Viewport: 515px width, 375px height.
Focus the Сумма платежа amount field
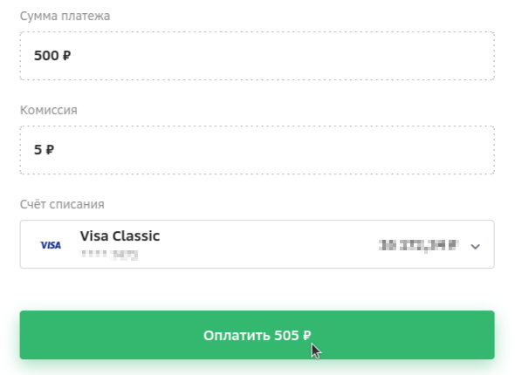[x=257, y=56]
